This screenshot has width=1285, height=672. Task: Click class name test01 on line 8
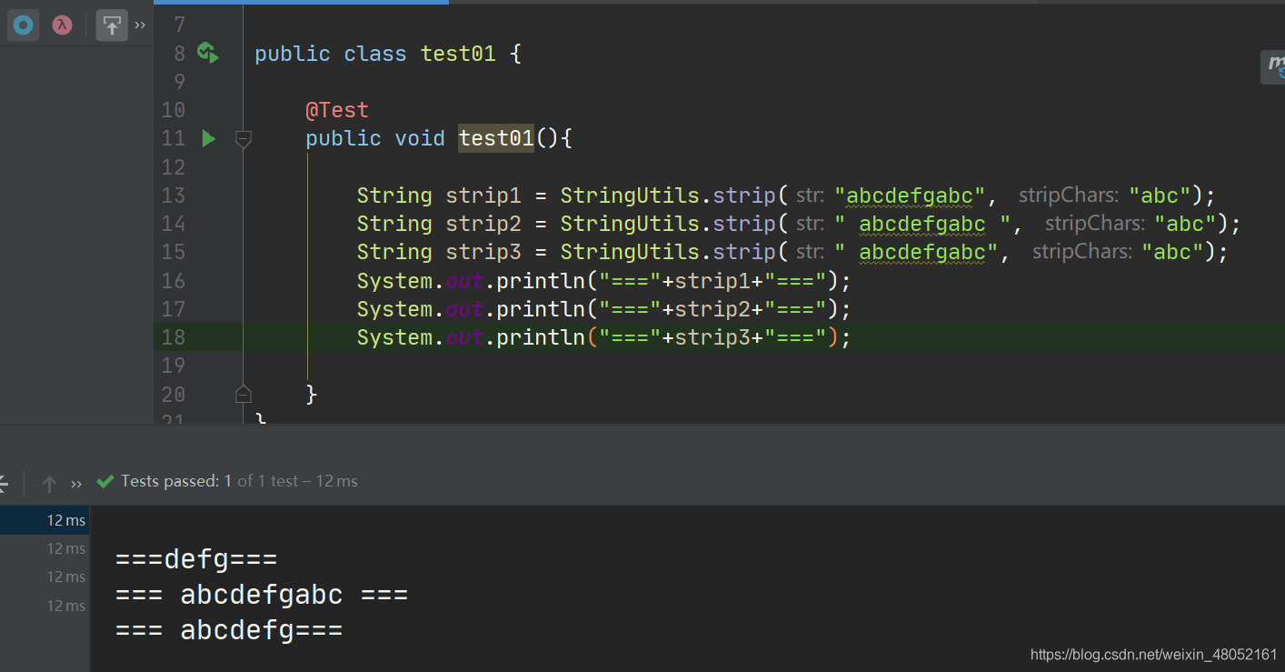[x=458, y=54]
